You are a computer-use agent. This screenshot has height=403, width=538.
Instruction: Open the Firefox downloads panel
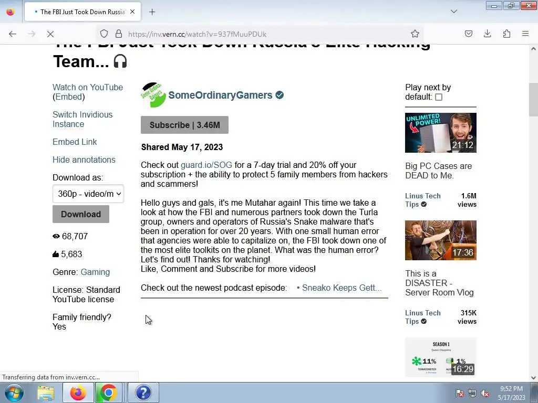point(487,34)
